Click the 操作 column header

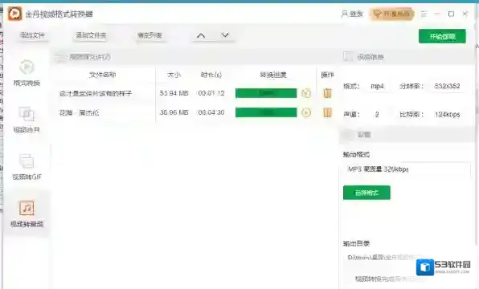[327, 75]
